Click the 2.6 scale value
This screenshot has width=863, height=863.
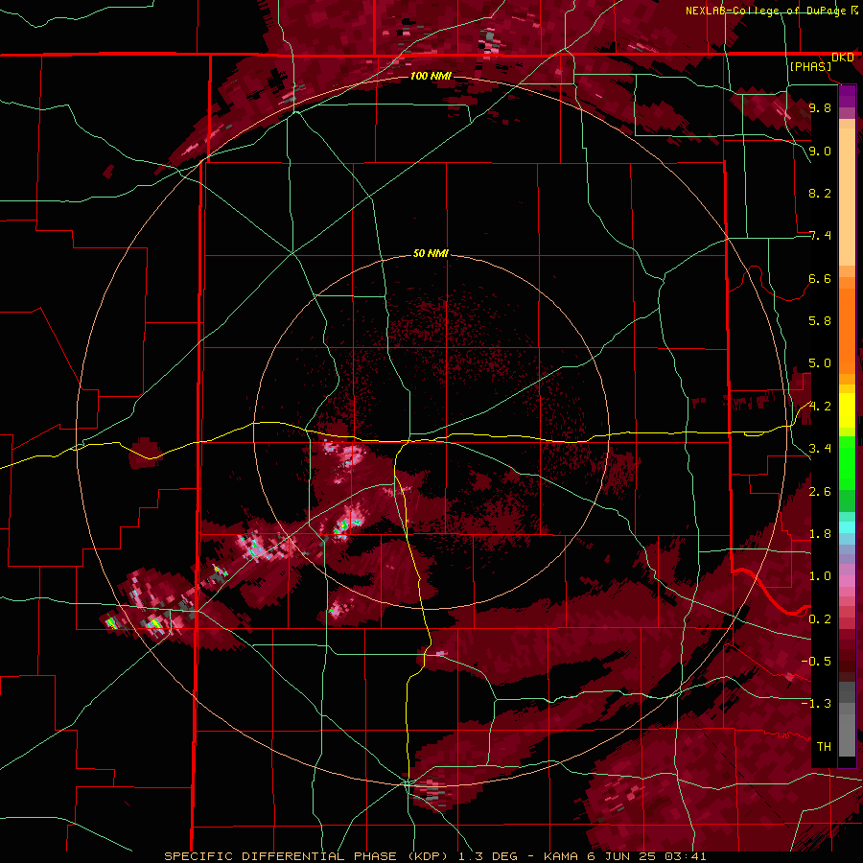pos(820,492)
